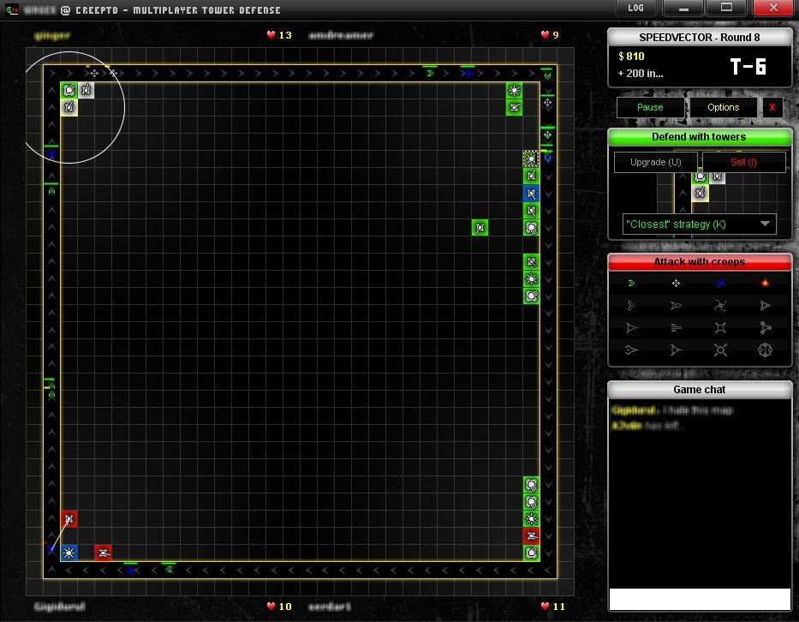
Task: Send the blue spinner creep
Action: pyautogui.click(x=721, y=282)
